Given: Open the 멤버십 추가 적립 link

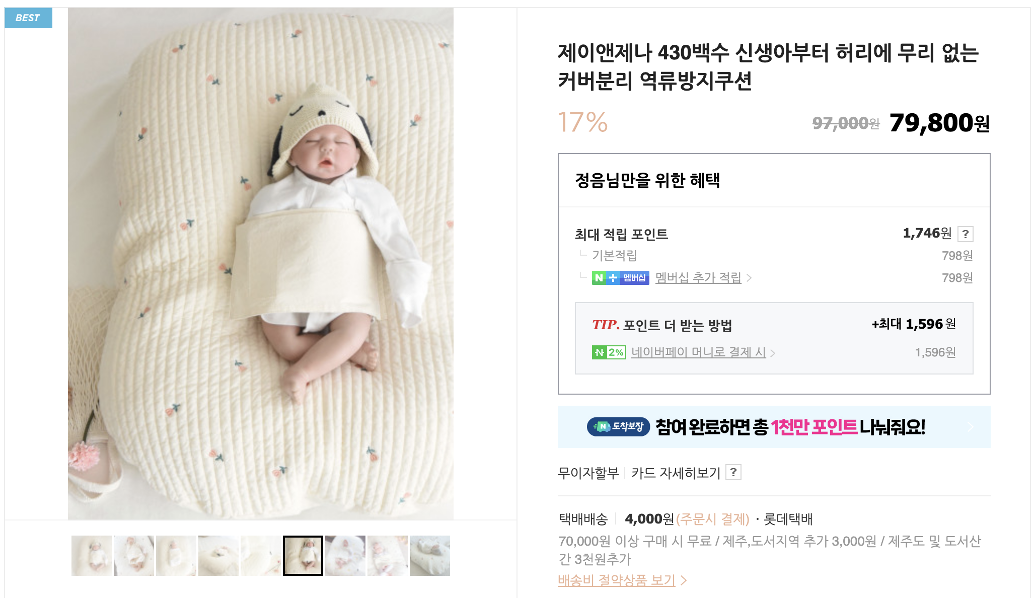Looking at the screenshot, I should tap(698, 278).
